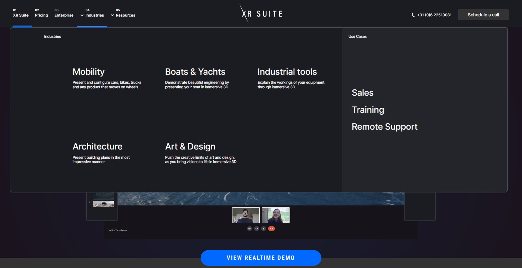Click the '10:10 - Yacht Demo' label
Image resolution: width=522 pixels, height=268 pixels.
click(x=117, y=230)
